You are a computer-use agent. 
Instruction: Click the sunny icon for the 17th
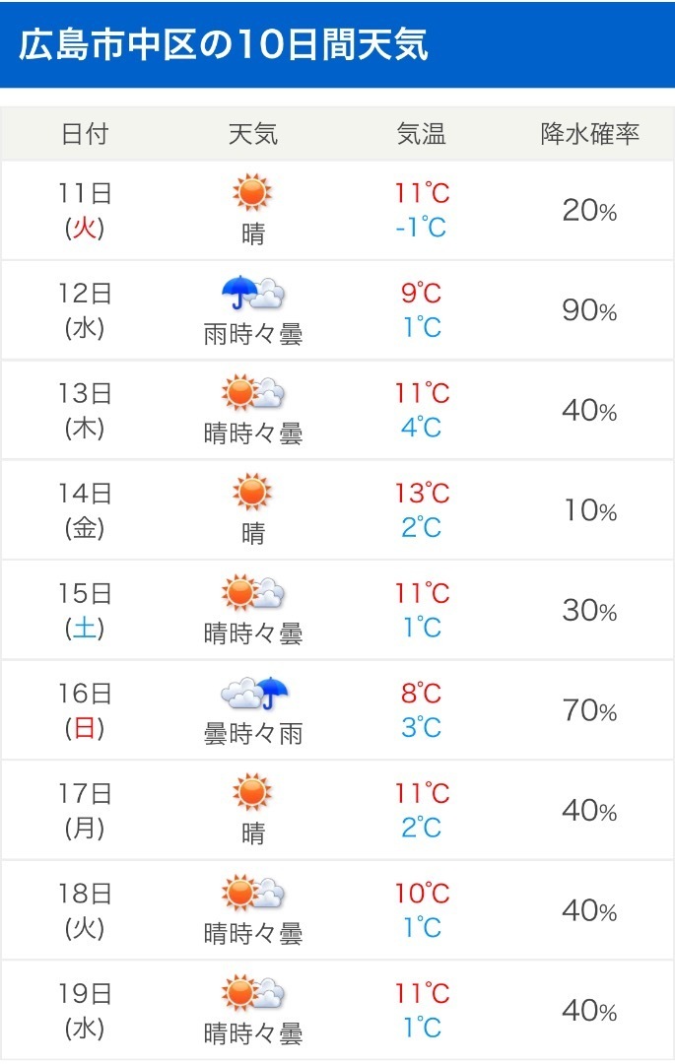tap(252, 792)
